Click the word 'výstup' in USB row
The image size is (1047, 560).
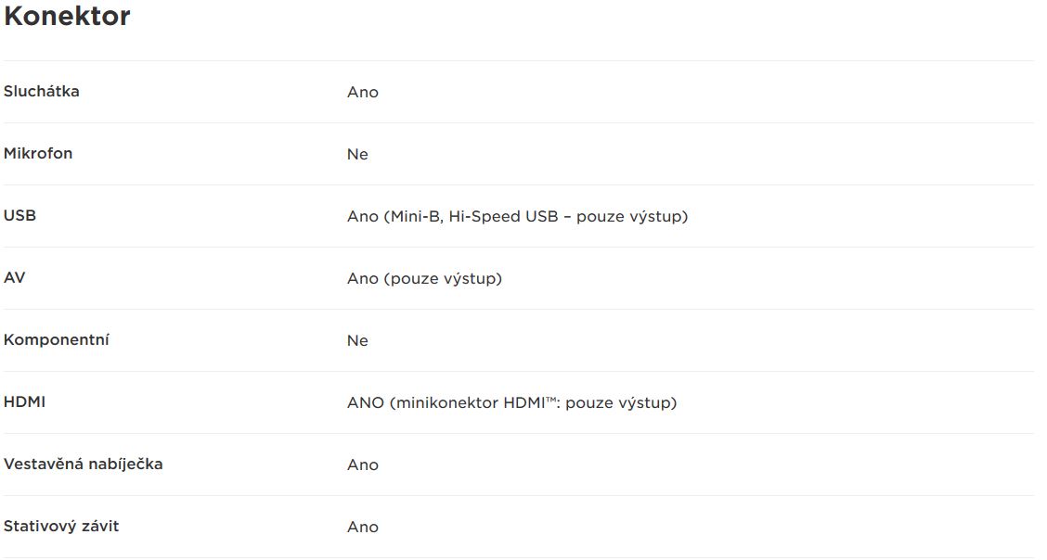[x=660, y=217]
